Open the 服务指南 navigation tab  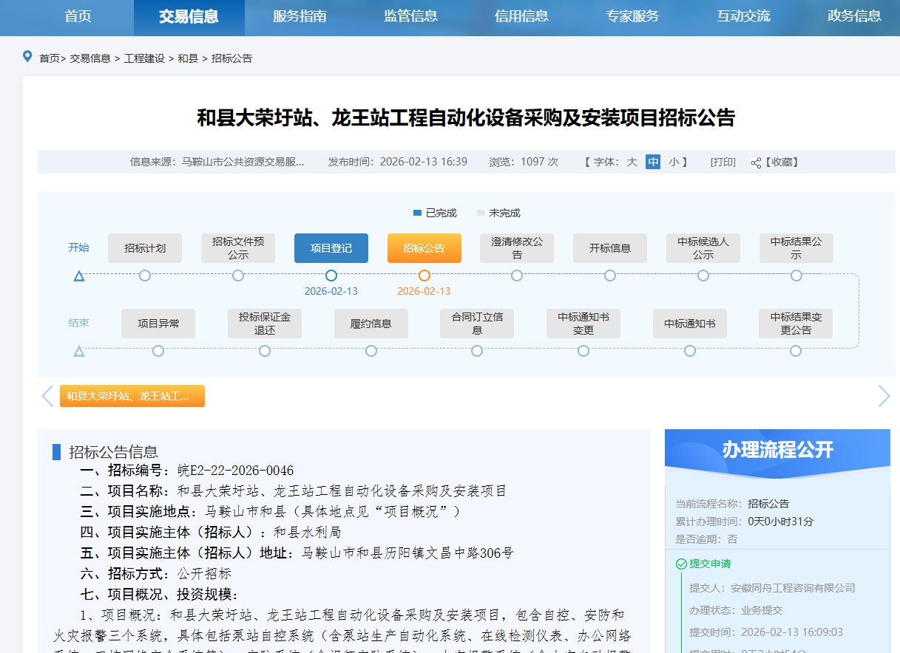pos(300,16)
